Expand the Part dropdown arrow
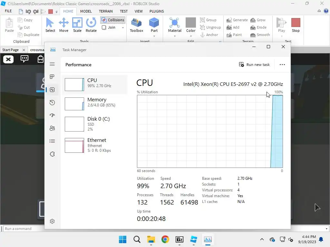The image size is (330, 247). click(x=154, y=36)
